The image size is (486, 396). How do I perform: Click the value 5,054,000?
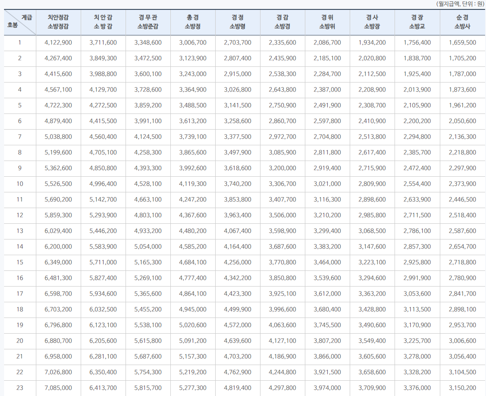point(148,247)
